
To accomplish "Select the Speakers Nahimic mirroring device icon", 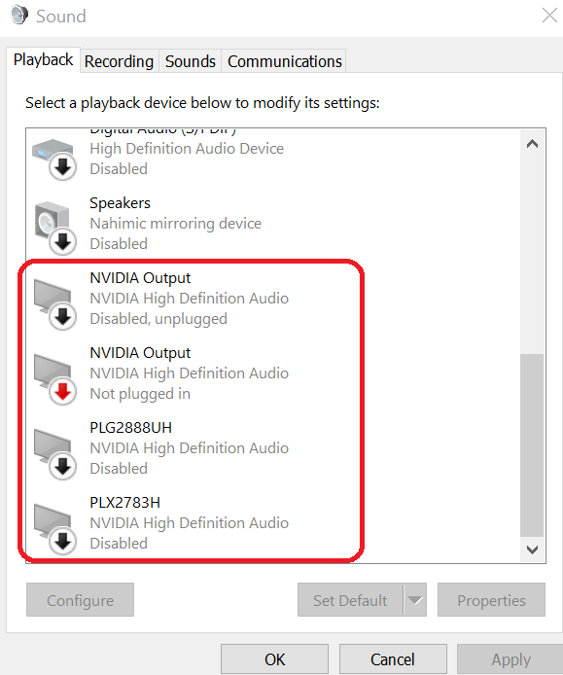I will coord(54,229).
